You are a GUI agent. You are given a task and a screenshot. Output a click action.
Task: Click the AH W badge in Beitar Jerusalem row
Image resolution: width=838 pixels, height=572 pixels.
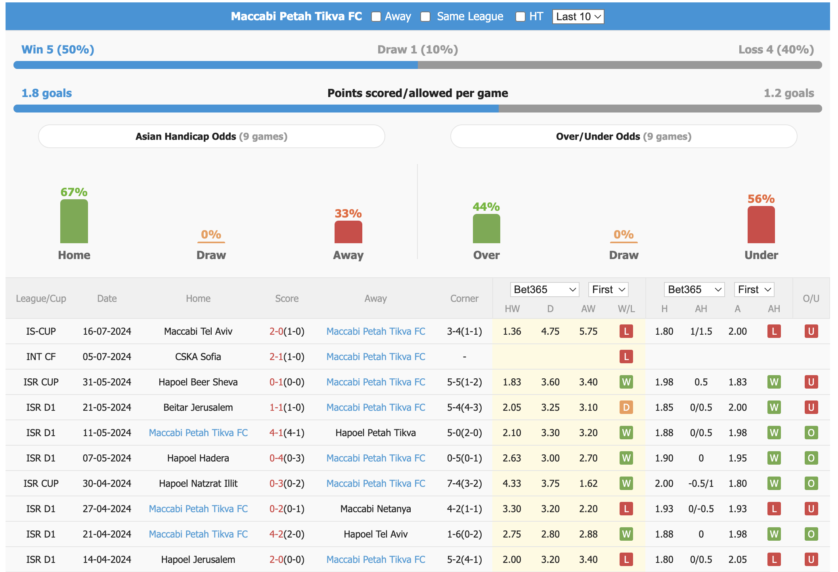[x=774, y=407]
